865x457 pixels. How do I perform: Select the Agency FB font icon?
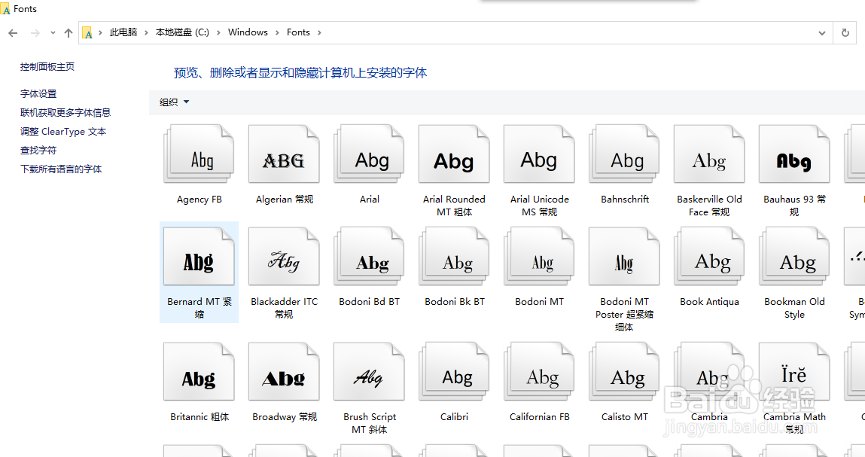[199, 154]
